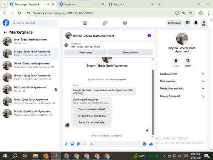
Task: Send a thumbs-up like
Action: tap(151, 144)
